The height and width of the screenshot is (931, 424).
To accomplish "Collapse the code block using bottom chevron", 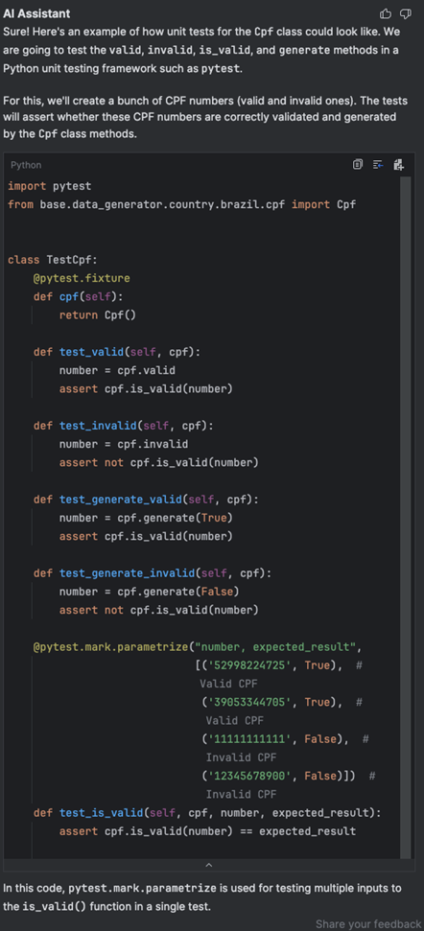I will [208, 865].
